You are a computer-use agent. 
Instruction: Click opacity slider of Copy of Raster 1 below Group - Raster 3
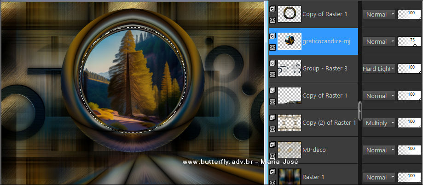click(x=409, y=96)
